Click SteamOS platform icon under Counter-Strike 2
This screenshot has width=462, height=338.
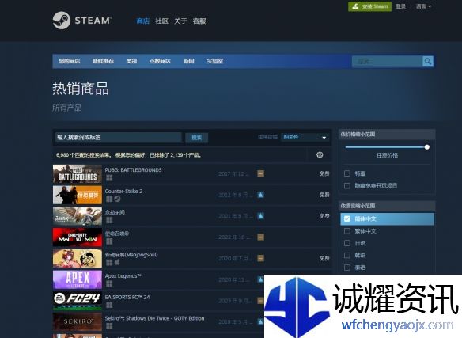117,199
